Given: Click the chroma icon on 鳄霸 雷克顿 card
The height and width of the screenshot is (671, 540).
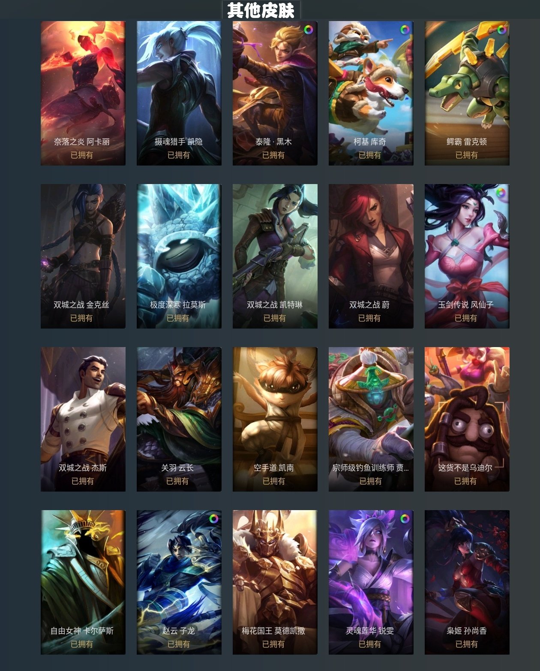Looking at the screenshot, I should [501, 30].
